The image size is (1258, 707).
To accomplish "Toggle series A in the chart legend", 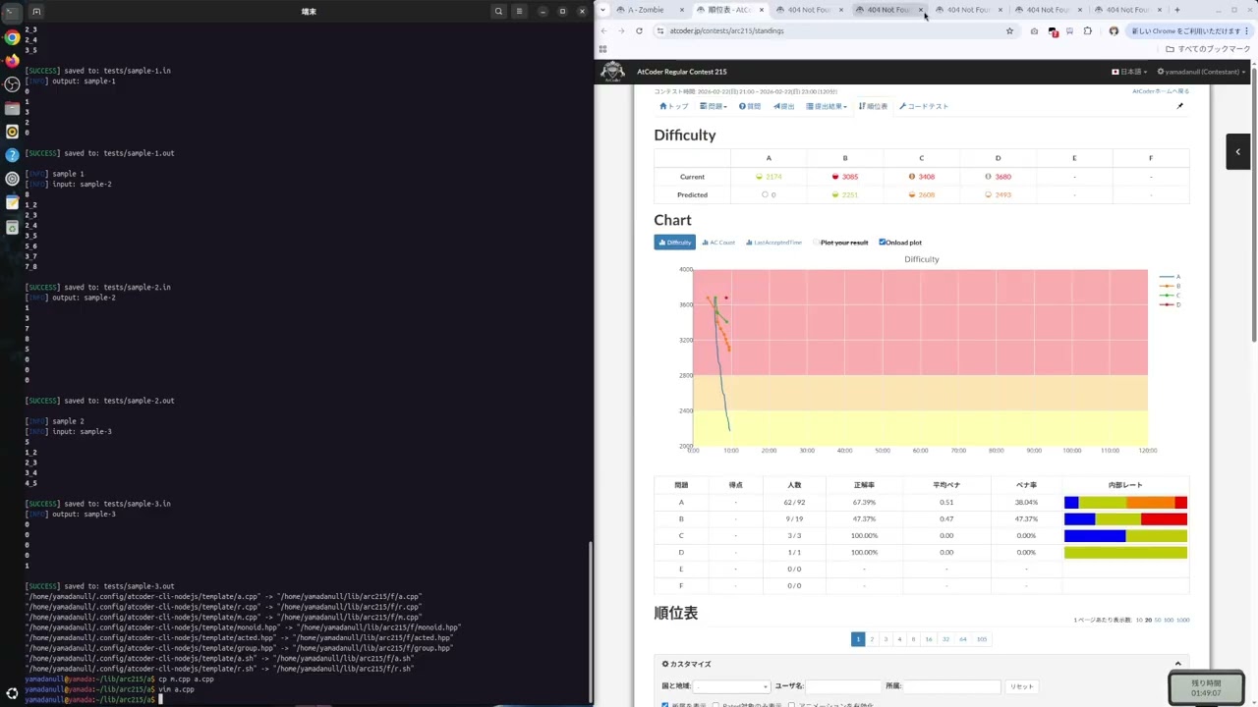I will (1170, 277).
